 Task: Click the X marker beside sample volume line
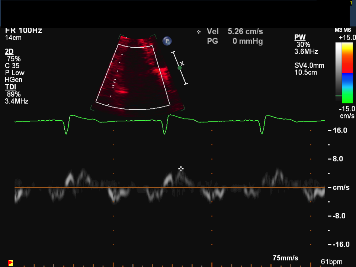point(182,63)
